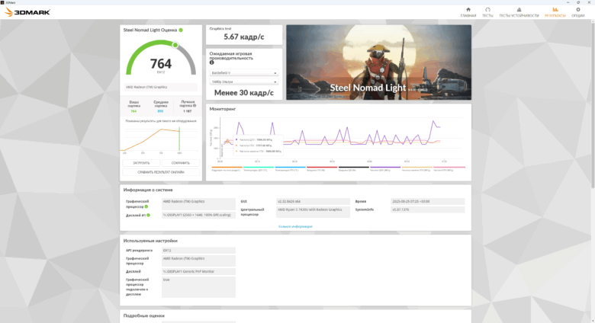Click info icon next to Лучшая оценка
The width and height of the screenshot is (595, 323).
click(x=195, y=106)
